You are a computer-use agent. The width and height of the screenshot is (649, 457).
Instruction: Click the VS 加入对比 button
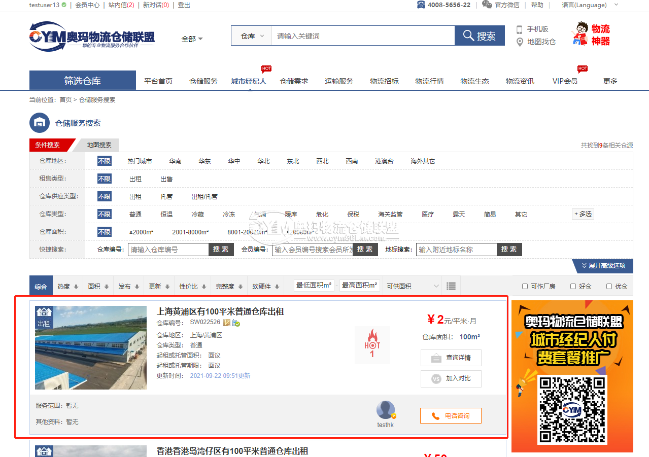click(451, 378)
